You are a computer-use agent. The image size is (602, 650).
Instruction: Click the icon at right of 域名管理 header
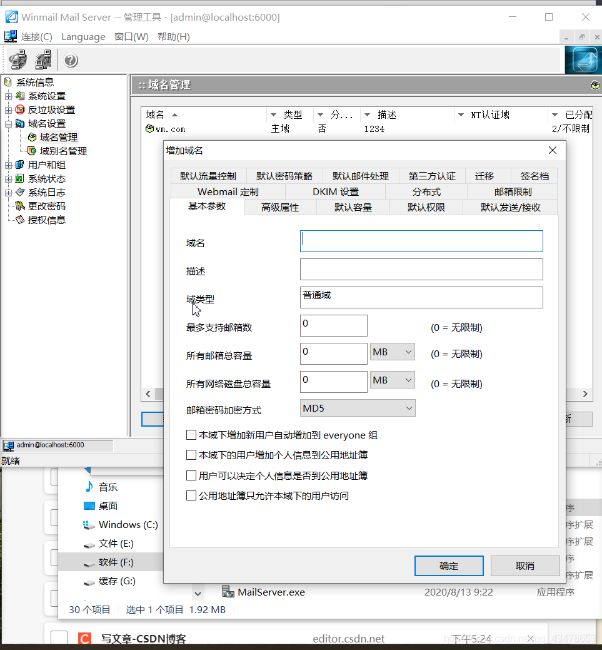tap(595, 85)
